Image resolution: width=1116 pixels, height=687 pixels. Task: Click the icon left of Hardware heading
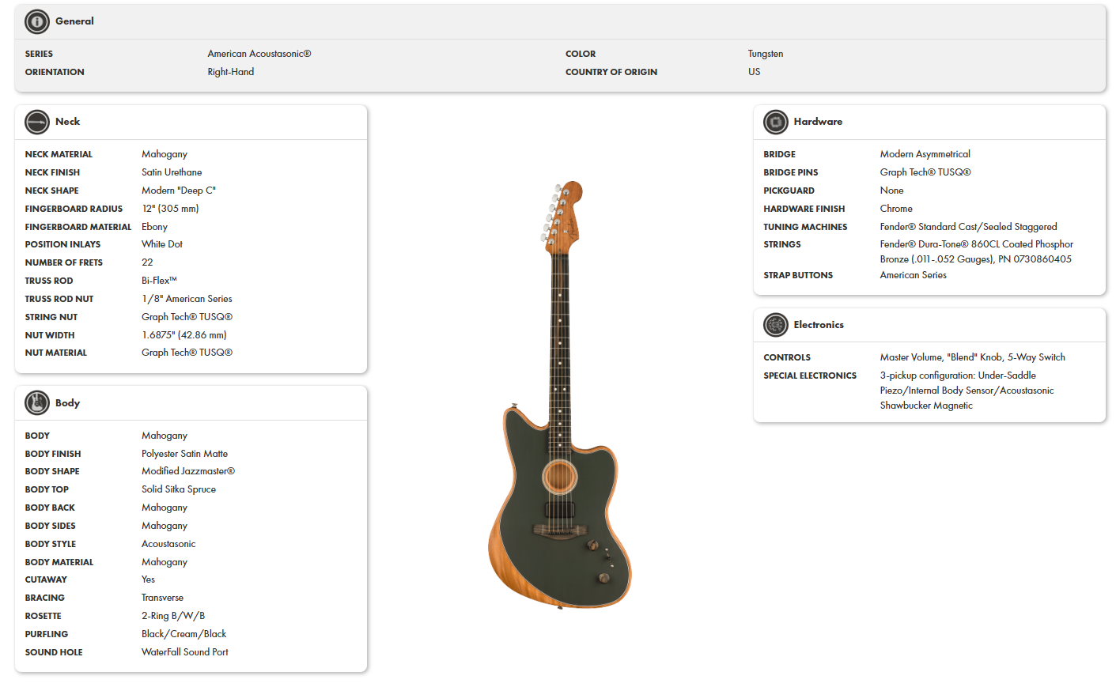[x=775, y=122]
